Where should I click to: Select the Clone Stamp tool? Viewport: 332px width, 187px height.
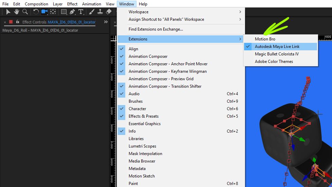(x=100, y=12)
